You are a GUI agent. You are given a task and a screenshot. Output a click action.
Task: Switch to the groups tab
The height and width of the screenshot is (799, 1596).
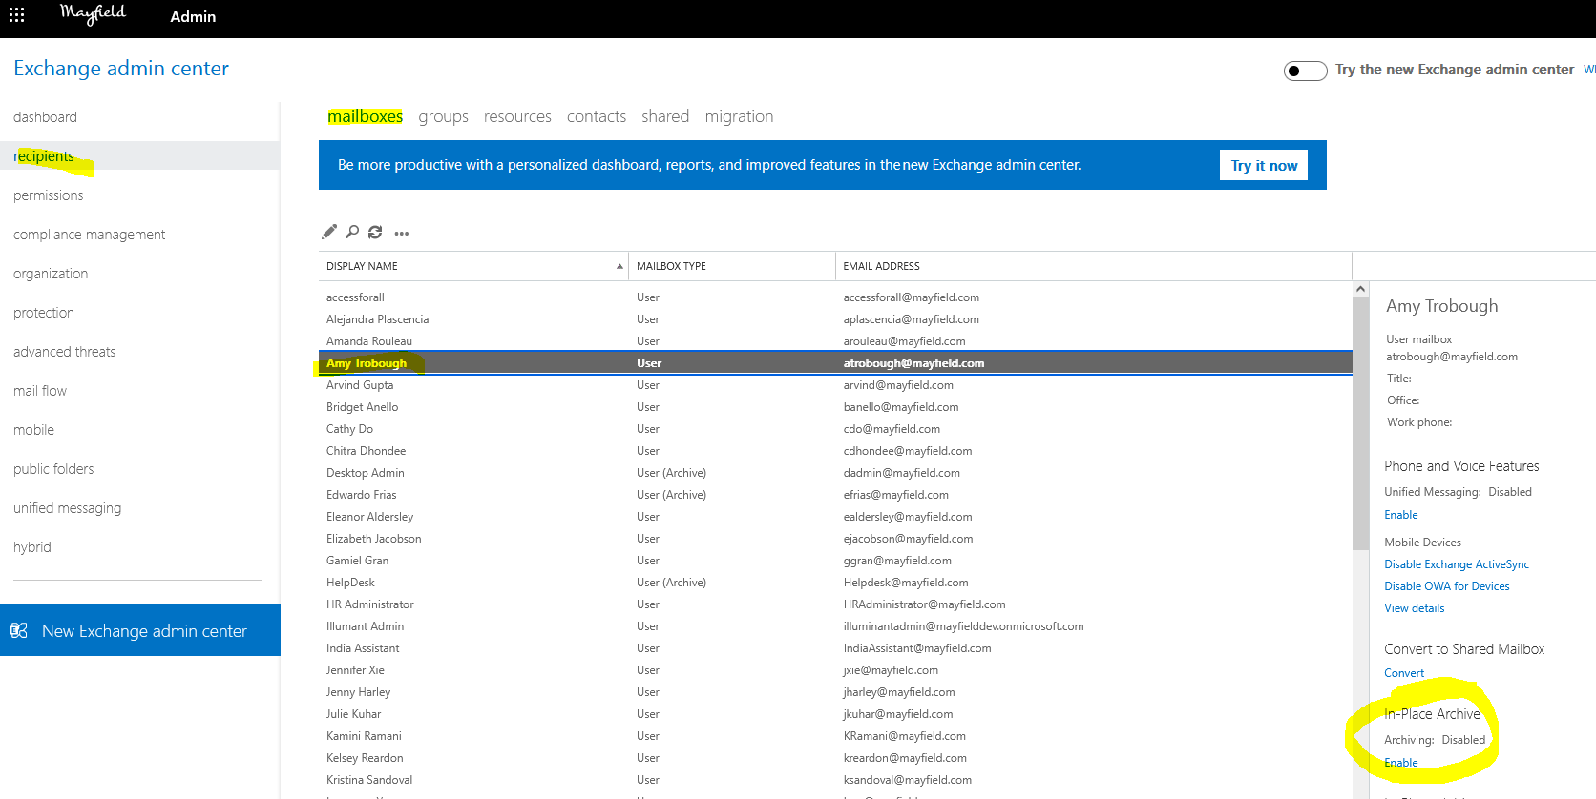pos(443,116)
